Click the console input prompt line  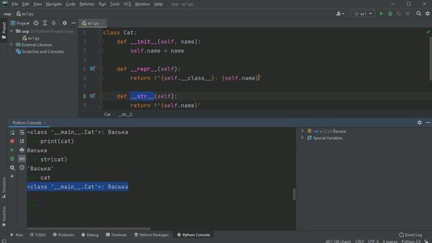(x=161, y=205)
